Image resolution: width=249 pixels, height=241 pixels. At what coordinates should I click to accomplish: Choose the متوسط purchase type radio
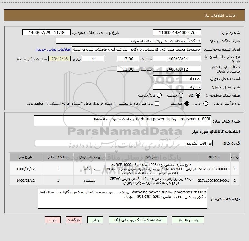187,104
